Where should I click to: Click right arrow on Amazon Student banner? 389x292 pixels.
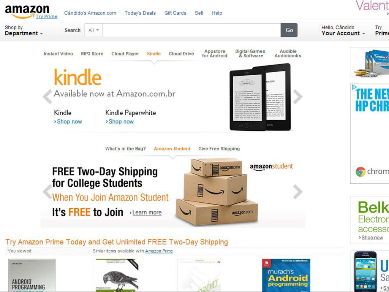(x=297, y=192)
